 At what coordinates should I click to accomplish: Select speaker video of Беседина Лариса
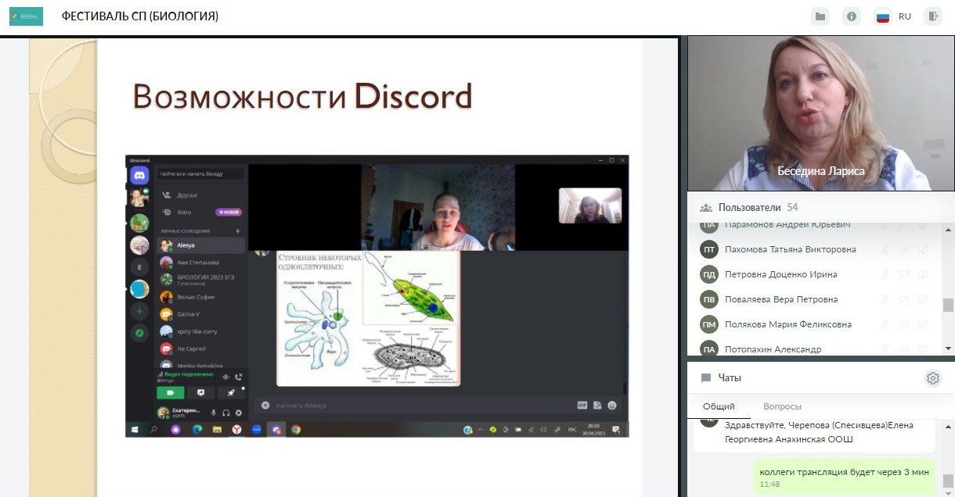click(821, 113)
